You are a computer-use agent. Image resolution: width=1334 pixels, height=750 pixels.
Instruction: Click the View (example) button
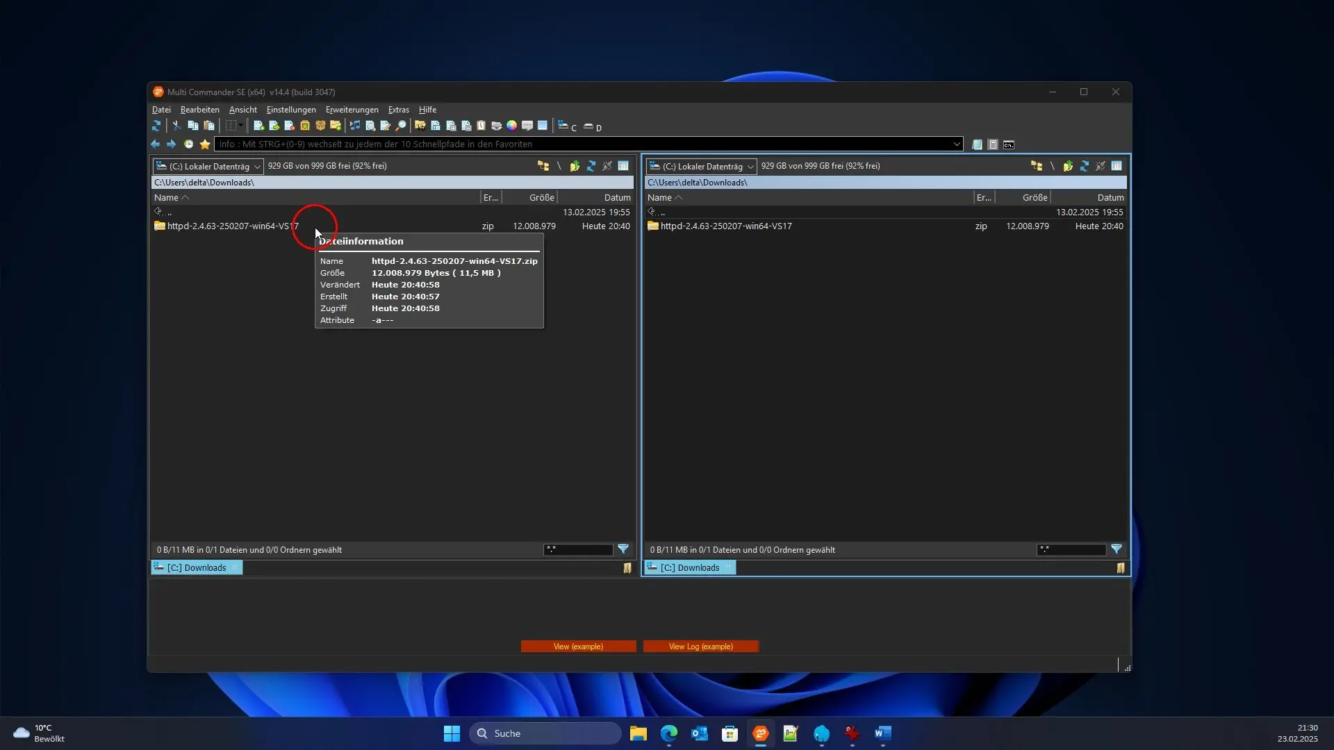(x=578, y=647)
